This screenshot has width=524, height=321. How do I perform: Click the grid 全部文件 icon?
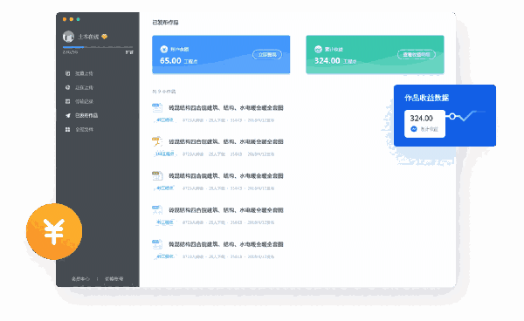point(68,129)
